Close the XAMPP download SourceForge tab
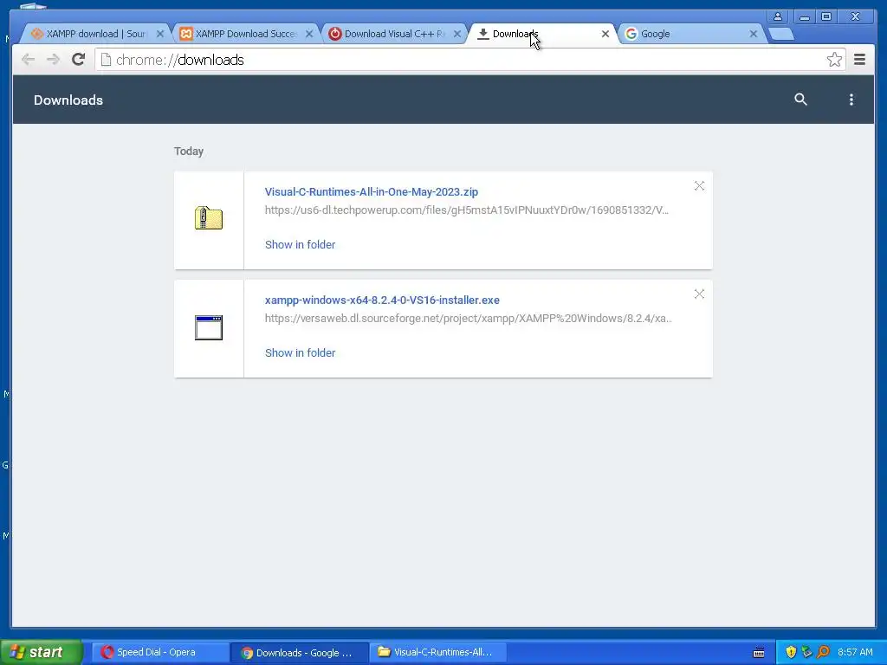Image resolution: width=887 pixels, height=665 pixels. click(160, 34)
